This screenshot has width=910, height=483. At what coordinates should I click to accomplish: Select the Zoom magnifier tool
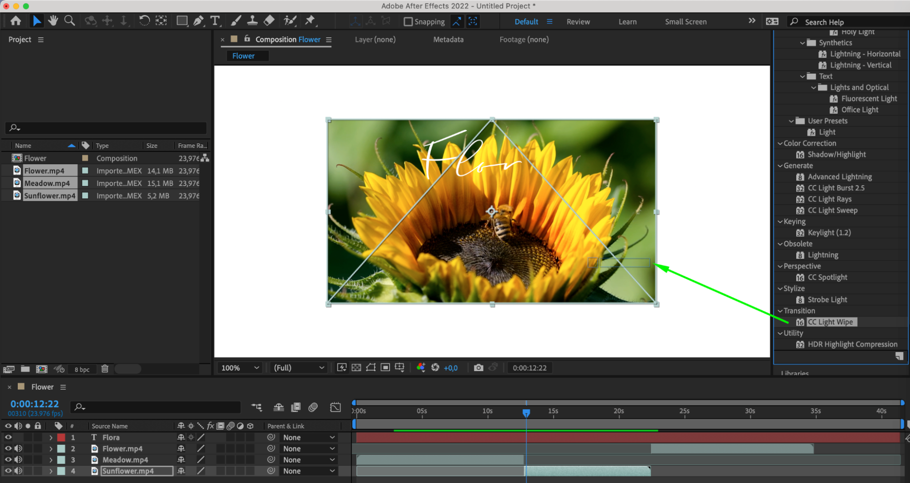(70, 20)
